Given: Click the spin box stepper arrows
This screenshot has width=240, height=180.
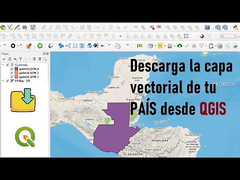Looking at the screenshot, I should point(235,36).
